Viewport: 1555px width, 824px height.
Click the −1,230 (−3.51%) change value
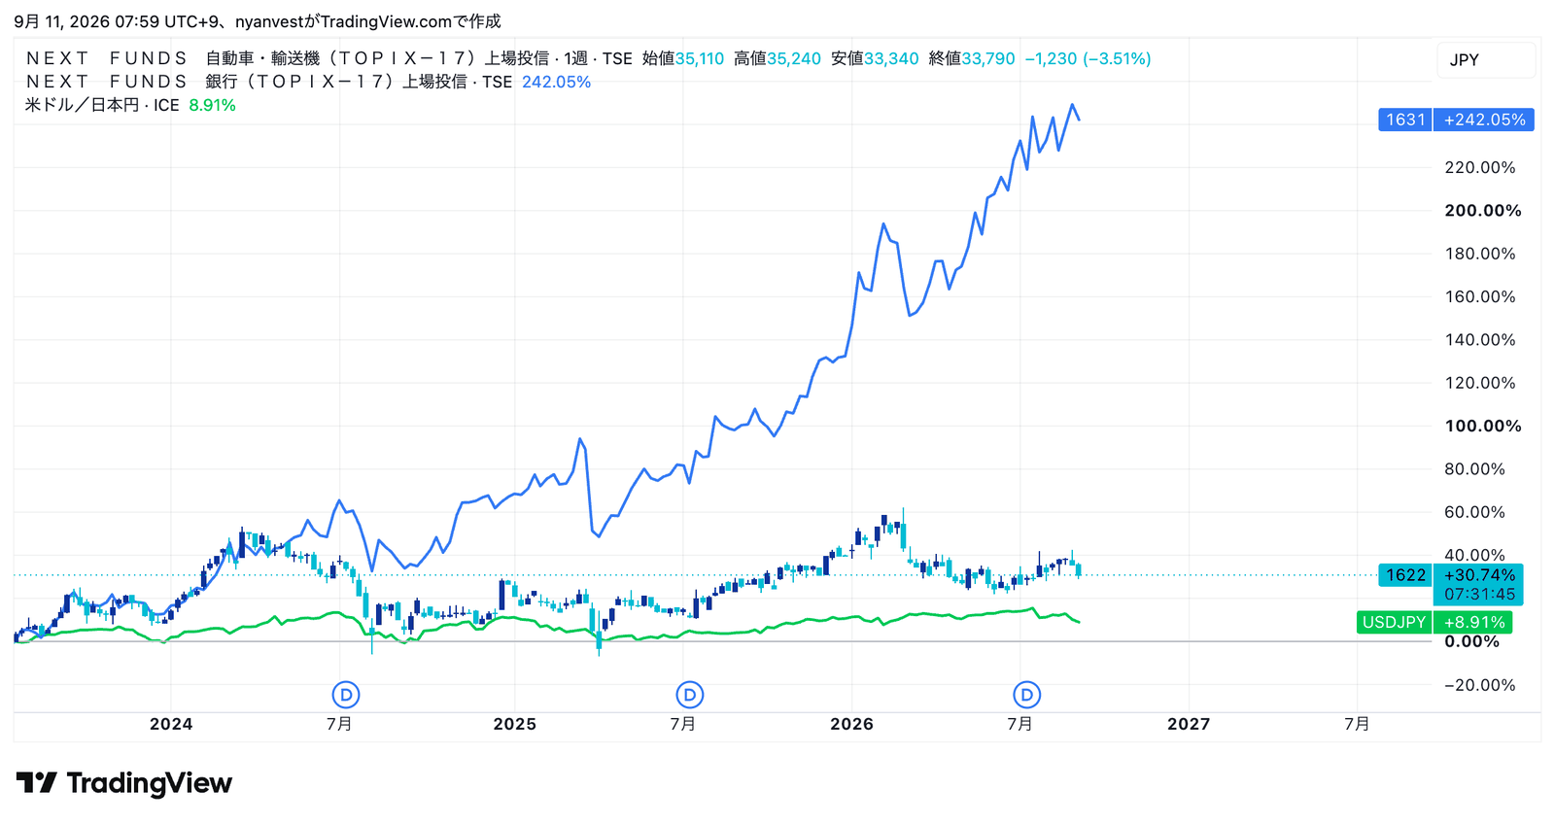1088,58
